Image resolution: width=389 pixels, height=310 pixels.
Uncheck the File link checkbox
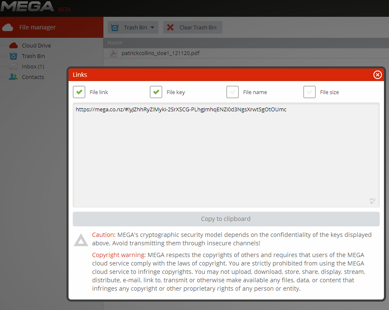[79, 92]
